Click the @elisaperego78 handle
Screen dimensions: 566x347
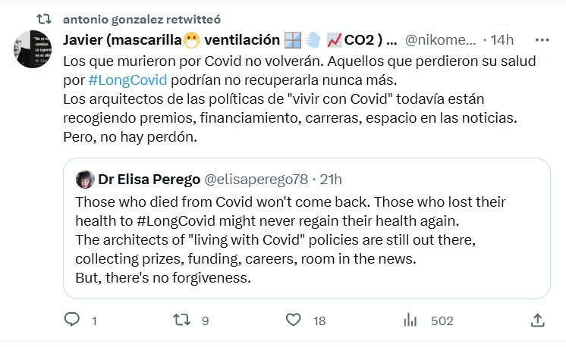coord(256,180)
